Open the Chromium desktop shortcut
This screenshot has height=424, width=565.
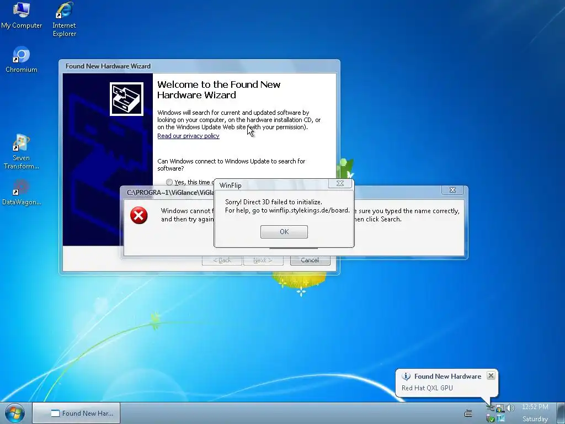[22, 60]
